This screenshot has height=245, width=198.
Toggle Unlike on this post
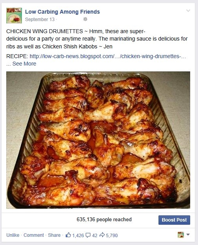click(x=13, y=235)
